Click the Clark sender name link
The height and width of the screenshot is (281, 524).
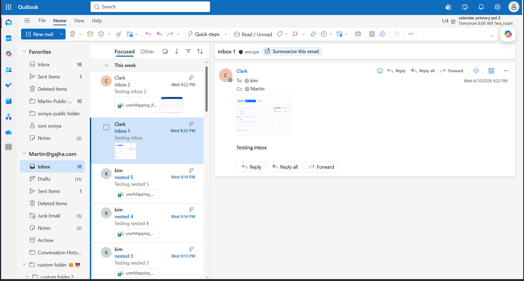pos(242,71)
